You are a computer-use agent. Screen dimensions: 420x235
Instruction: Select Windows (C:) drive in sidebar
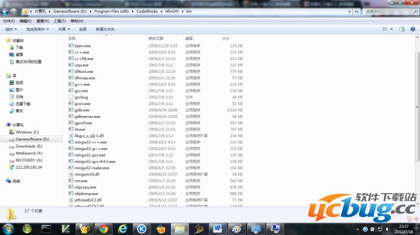27,132
